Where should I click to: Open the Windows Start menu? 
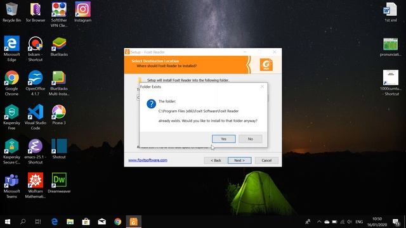pos(8,222)
